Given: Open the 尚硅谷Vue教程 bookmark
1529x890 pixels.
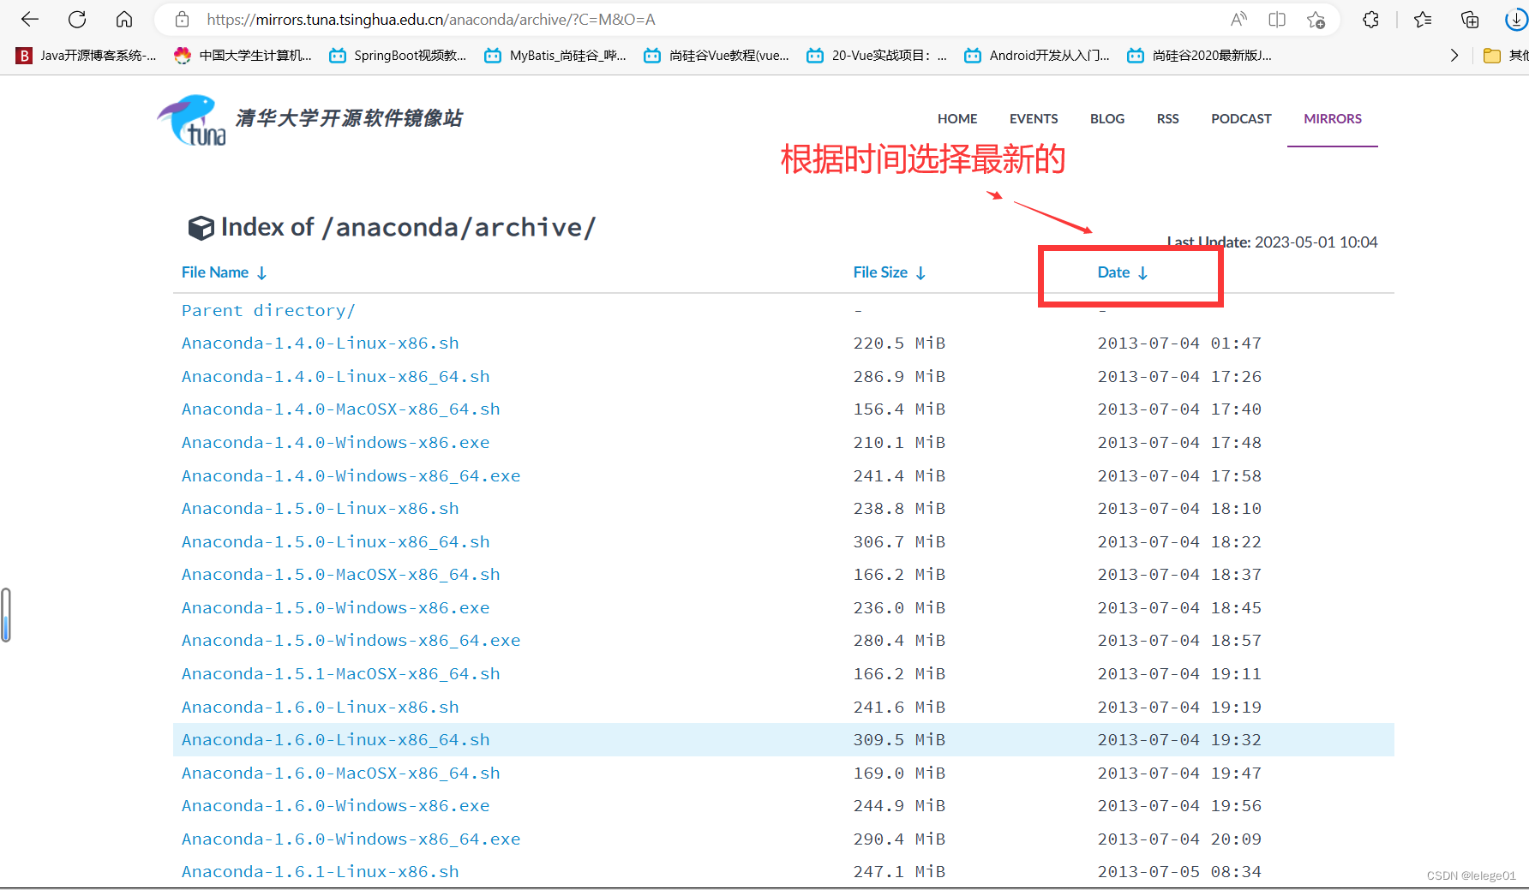Looking at the screenshot, I should click(717, 56).
